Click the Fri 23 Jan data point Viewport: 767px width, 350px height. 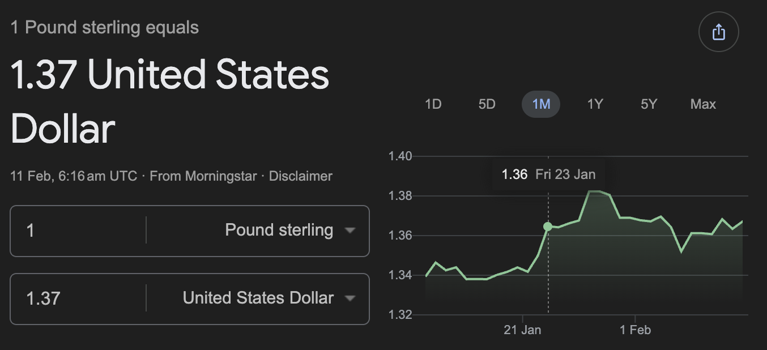point(548,227)
